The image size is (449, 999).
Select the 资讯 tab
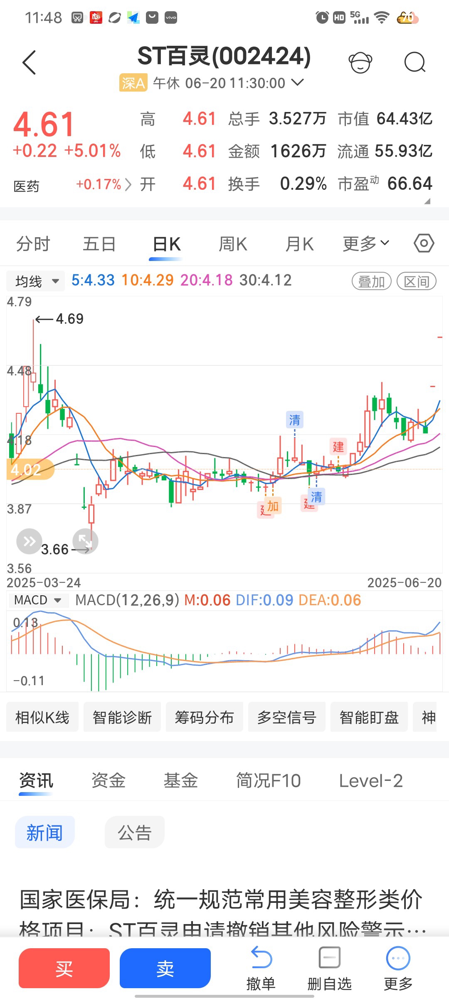(x=36, y=780)
